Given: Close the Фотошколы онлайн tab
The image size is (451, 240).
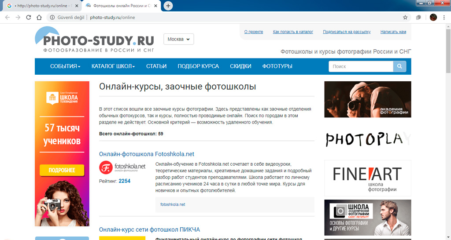Looking at the screenshot, I should [x=155, y=6].
